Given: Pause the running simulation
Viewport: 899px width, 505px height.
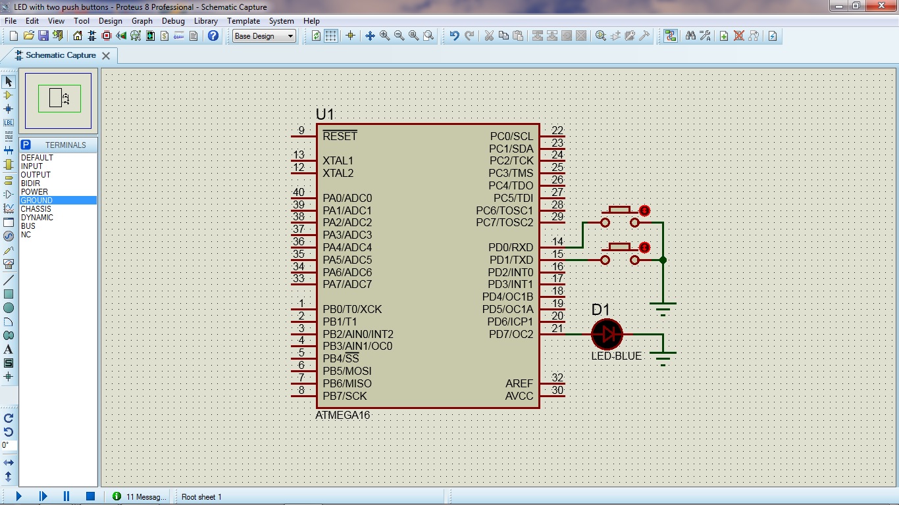Looking at the screenshot, I should (65, 496).
